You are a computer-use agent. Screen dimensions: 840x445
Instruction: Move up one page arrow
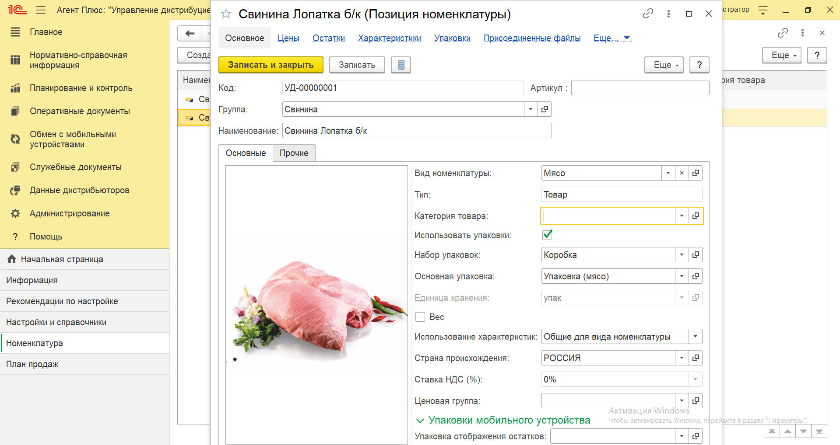(x=787, y=431)
